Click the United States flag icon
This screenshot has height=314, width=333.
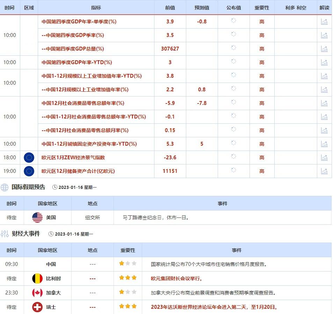click(37, 217)
